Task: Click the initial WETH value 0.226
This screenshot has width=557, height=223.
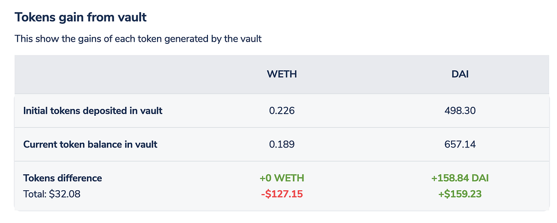Action: [282, 111]
